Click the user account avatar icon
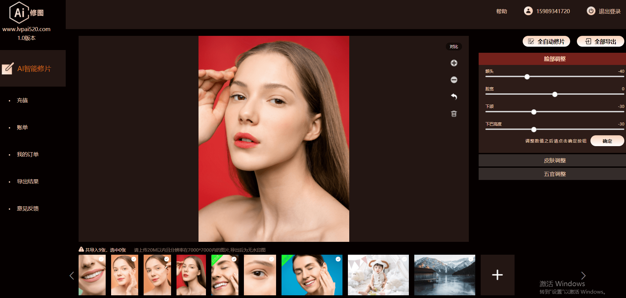The image size is (626, 298). [528, 11]
